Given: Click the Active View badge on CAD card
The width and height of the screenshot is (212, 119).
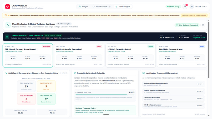Looking at the screenshot, I should 46,46.
